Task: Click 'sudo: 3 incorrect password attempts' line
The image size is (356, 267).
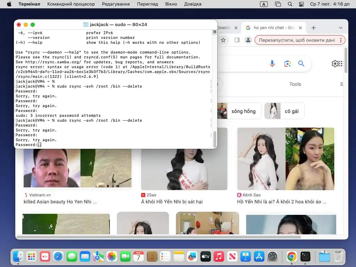Action: (x=58, y=115)
